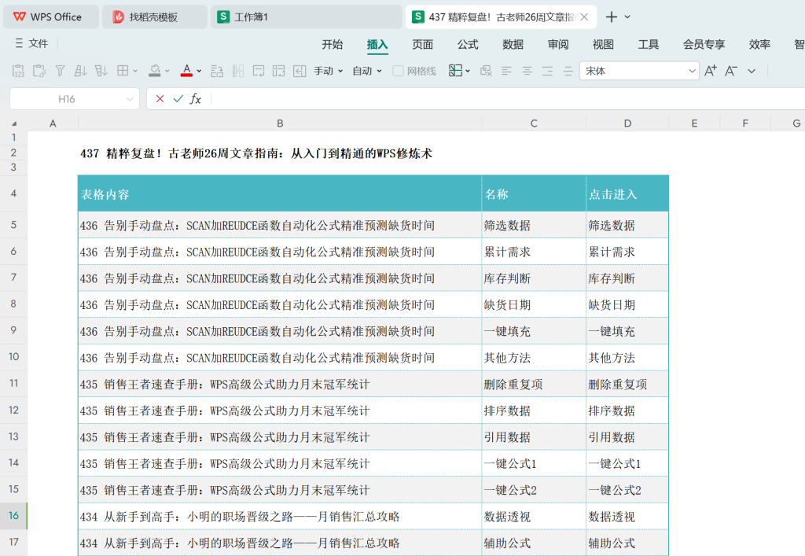Click the 数据透视 link in column D
Viewport: 805px width, 556px height.
612,517
